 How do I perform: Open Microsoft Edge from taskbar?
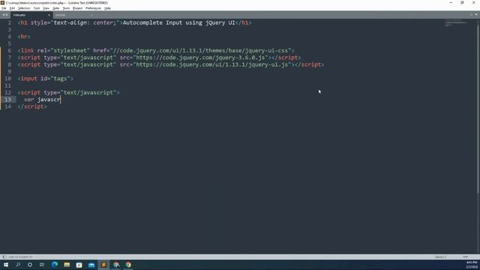55,265
